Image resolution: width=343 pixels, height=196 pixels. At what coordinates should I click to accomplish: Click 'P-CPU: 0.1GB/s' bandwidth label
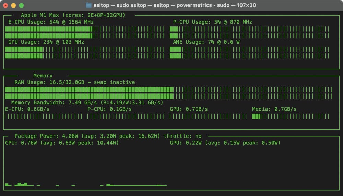(x=110, y=109)
